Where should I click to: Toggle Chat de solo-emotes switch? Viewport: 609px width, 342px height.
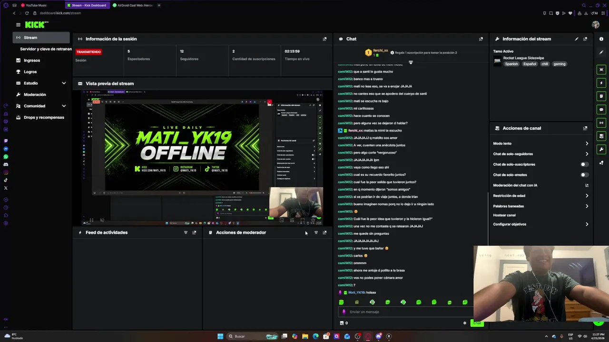tap(584, 175)
